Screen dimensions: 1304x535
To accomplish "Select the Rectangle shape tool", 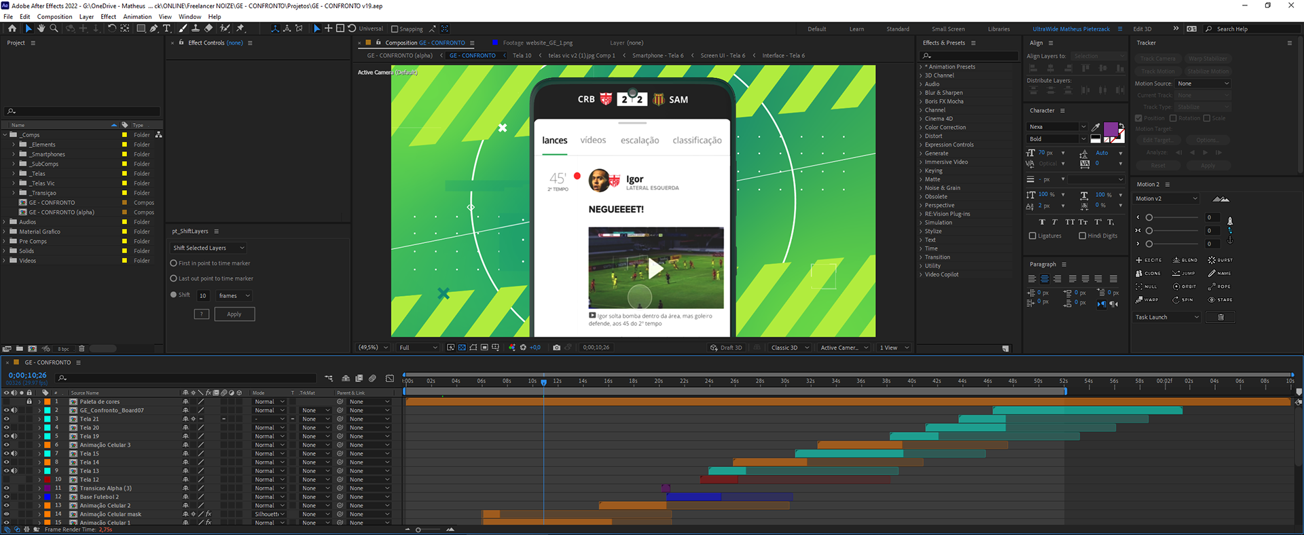I will 141,29.
